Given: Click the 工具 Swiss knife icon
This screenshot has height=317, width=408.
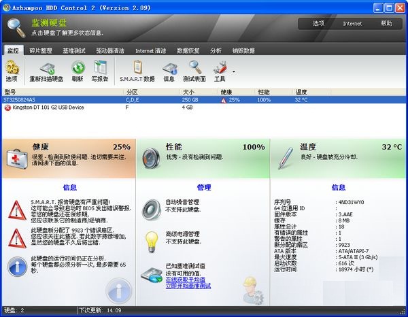Looking at the screenshot, I should pos(220,68).
